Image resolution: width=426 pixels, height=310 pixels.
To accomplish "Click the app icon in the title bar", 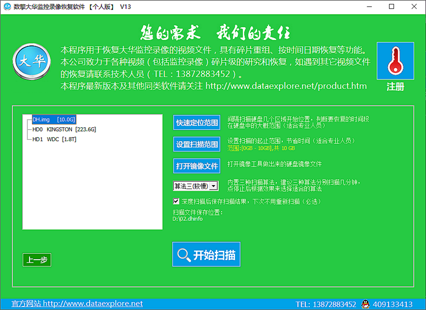I will (x=7, y=6).
